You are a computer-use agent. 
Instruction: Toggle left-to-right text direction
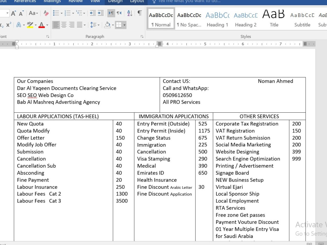pos(111,13)
